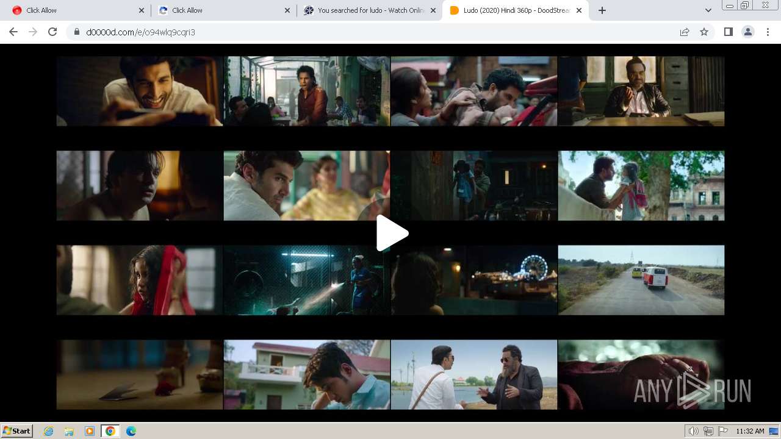Launch Microsoft Edge from taskbar
This screenshot has height=439, width=781.
coord(131,431)
